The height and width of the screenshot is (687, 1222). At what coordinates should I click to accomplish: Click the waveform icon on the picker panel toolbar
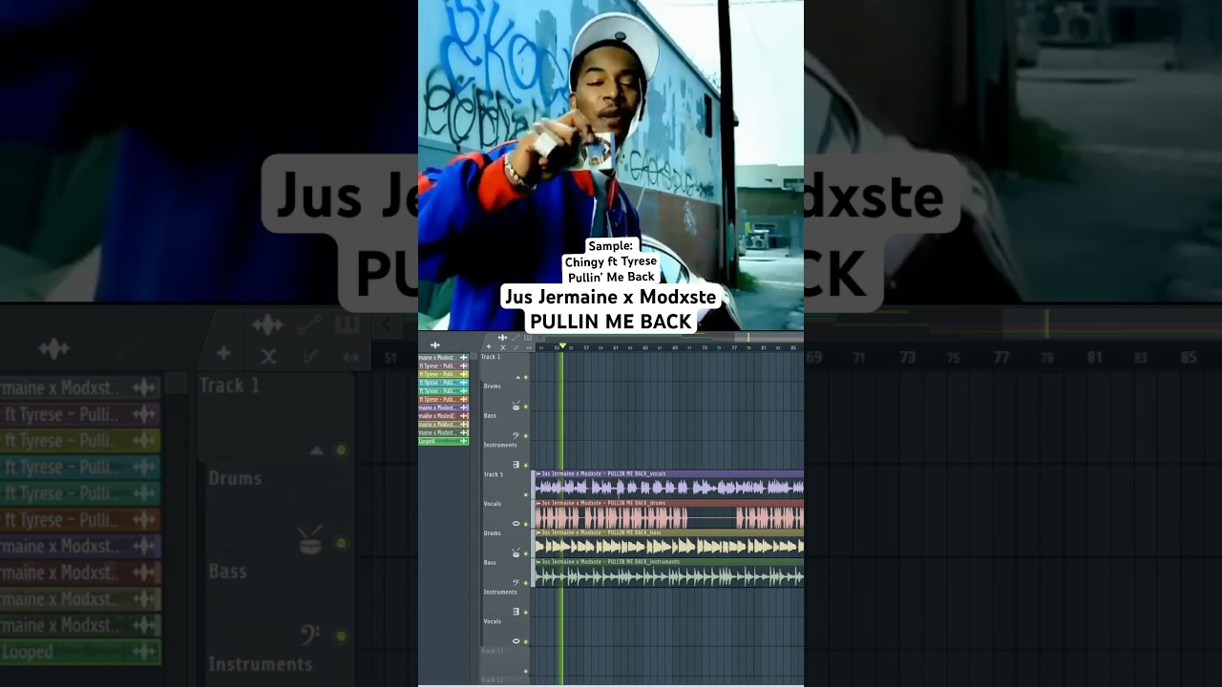point(435,345)
